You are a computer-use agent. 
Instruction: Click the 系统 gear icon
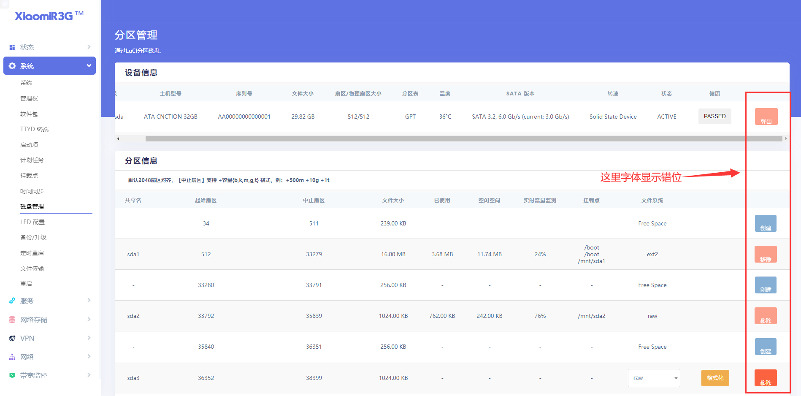(11, 66)
